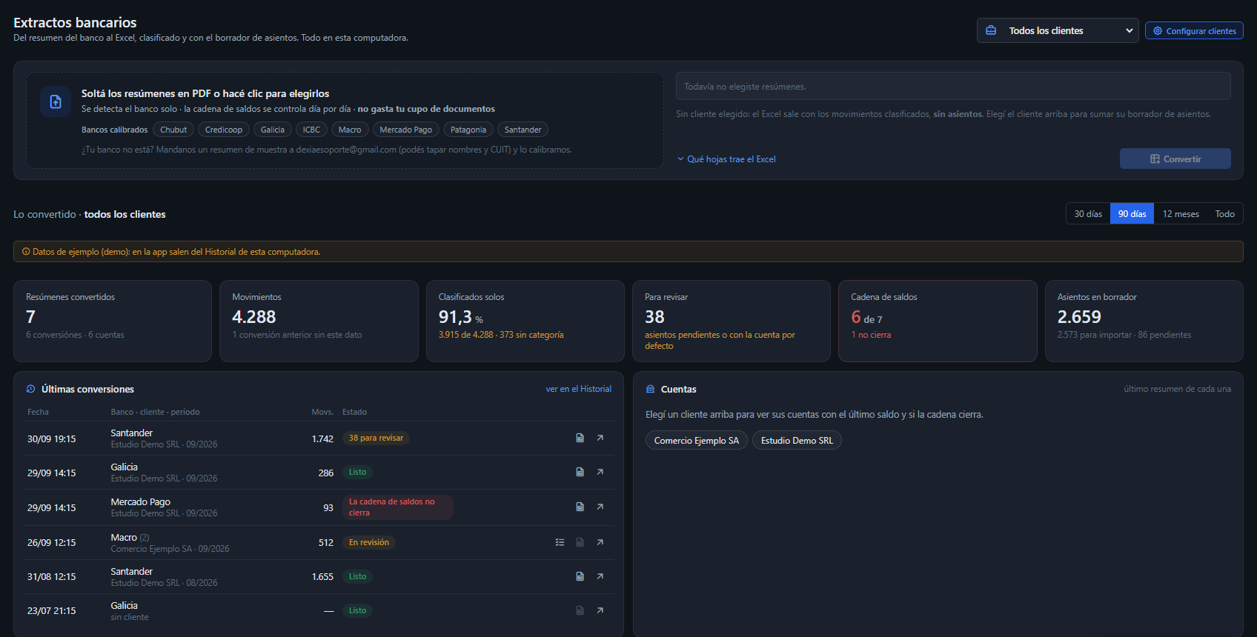Click the file icon on Santander 31/08 row
The width and height of the screenshot is (1257, 637).
point(580,576)
